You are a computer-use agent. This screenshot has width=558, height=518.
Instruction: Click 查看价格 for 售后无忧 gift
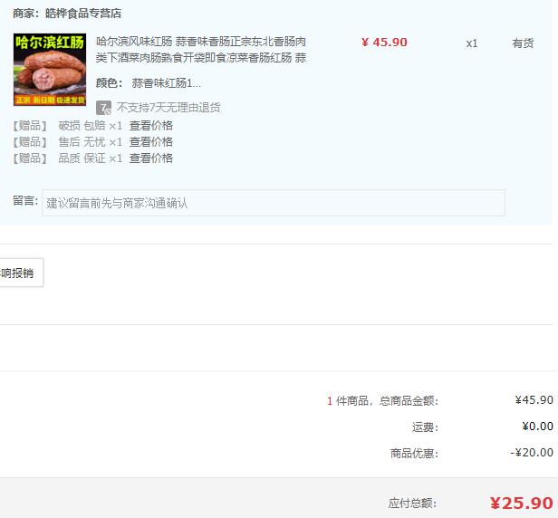pos(151,142)
